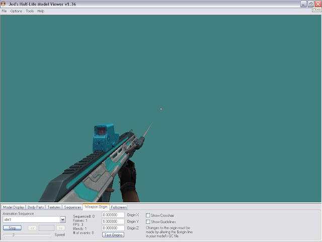
Task: Click the 'Animation Sequence' label
Action: tap(18, 214)
